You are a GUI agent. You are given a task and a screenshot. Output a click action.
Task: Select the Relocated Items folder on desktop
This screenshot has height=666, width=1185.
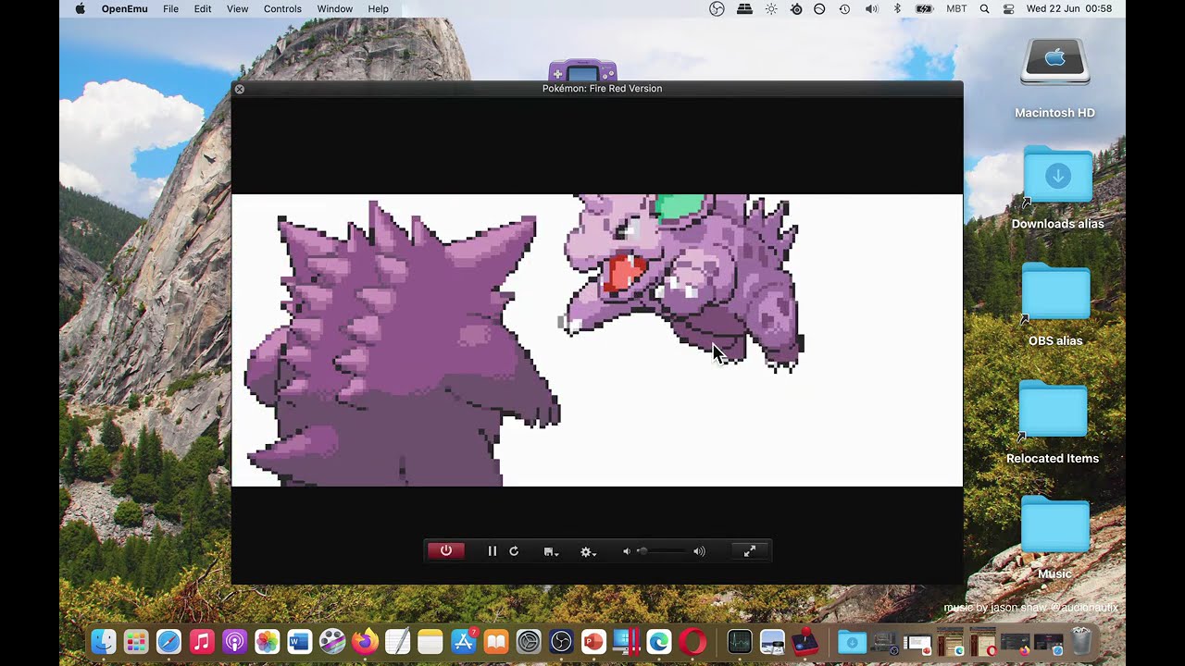click(1054, 410)
